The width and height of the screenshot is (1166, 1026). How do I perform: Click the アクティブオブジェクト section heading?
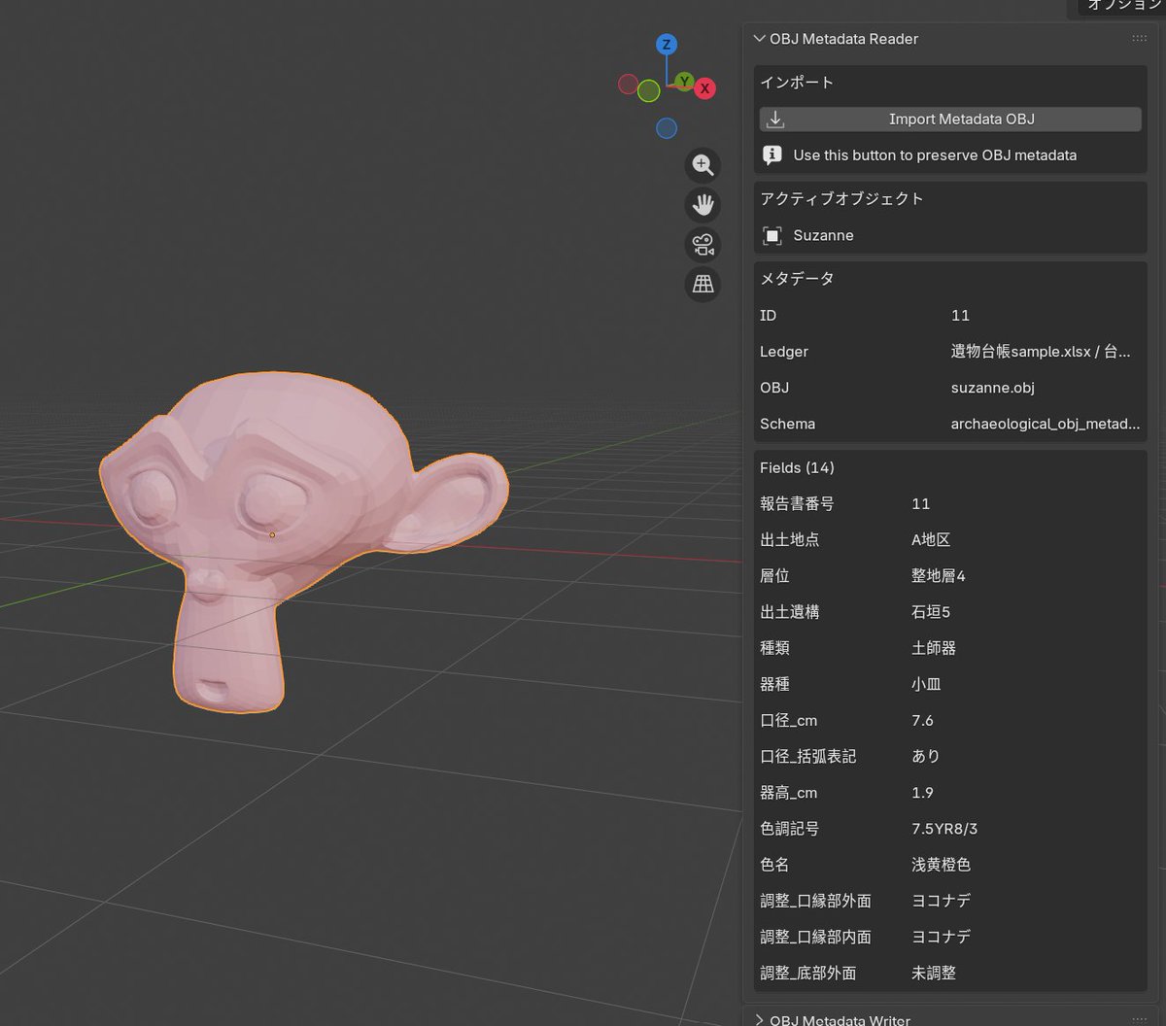coord(841,198)
